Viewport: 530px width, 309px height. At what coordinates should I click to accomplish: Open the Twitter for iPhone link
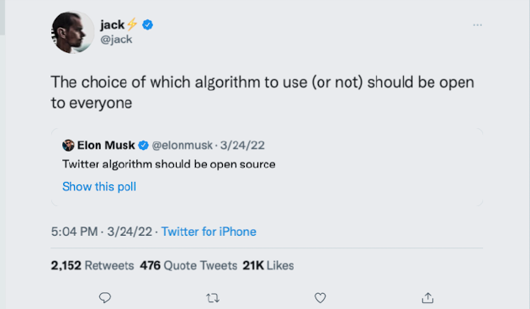[209, 232]
